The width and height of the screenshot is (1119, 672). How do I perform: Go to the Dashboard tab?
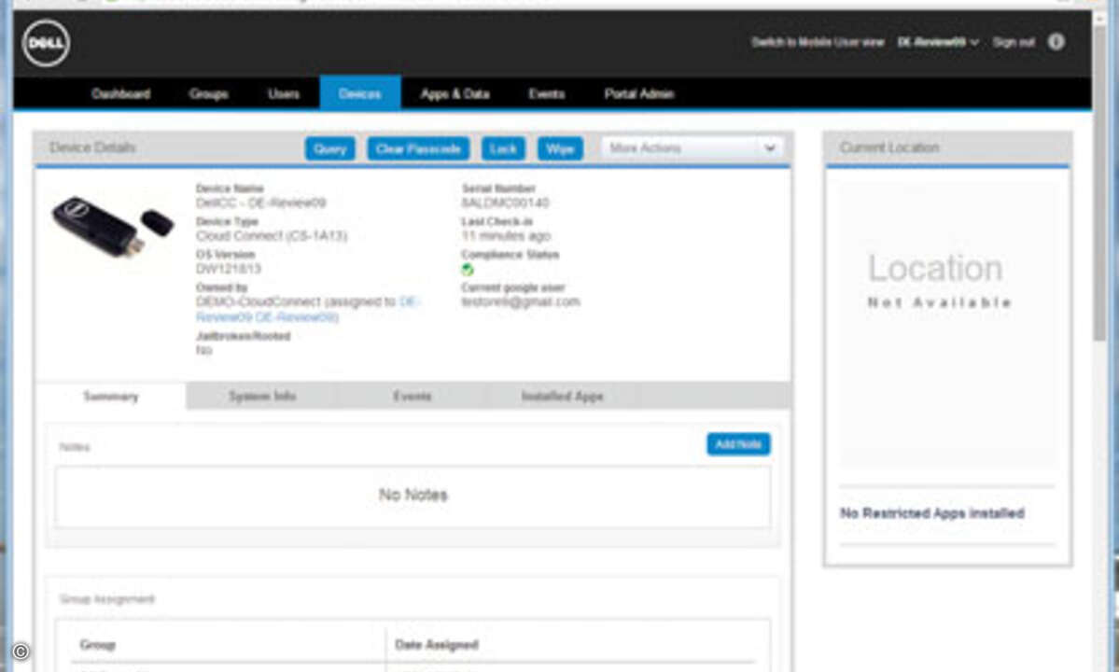point(121,93)
